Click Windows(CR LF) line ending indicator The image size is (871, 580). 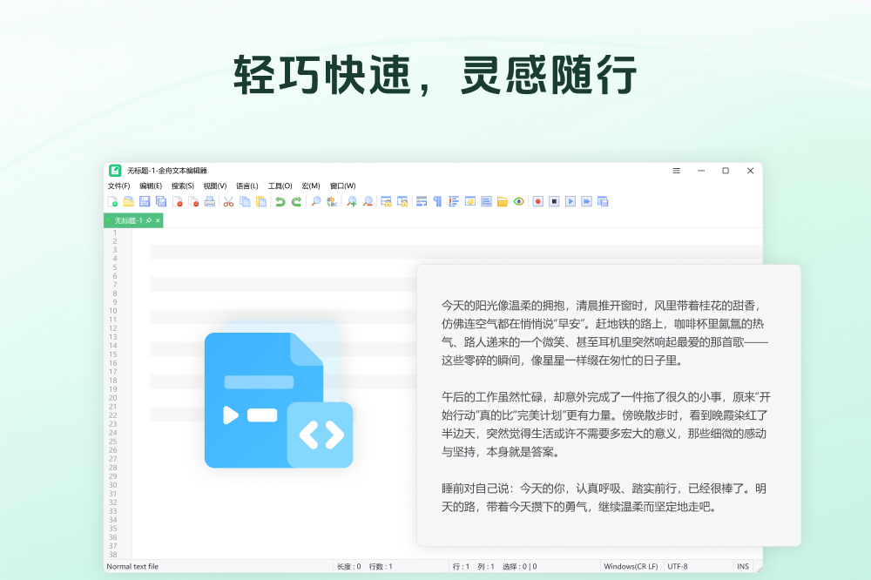point(631,566)
